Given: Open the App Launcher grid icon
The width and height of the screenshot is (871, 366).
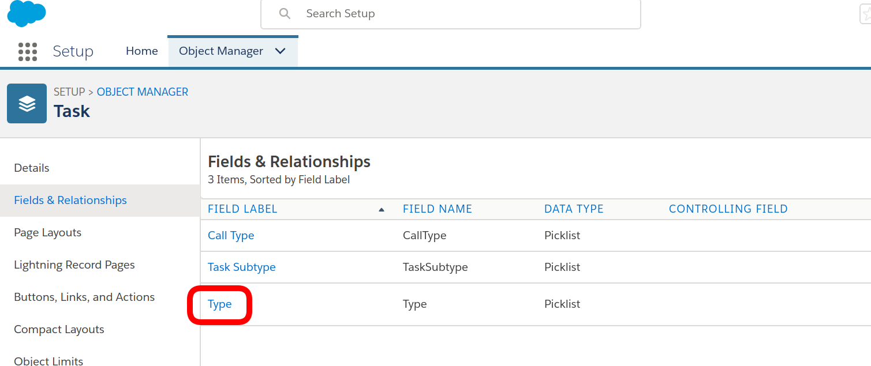Looking at the screenshot, I should tap(28, 51).
